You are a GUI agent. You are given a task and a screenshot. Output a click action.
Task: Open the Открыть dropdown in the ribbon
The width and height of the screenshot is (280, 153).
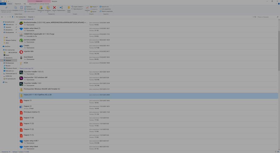[x=94, y=7]
